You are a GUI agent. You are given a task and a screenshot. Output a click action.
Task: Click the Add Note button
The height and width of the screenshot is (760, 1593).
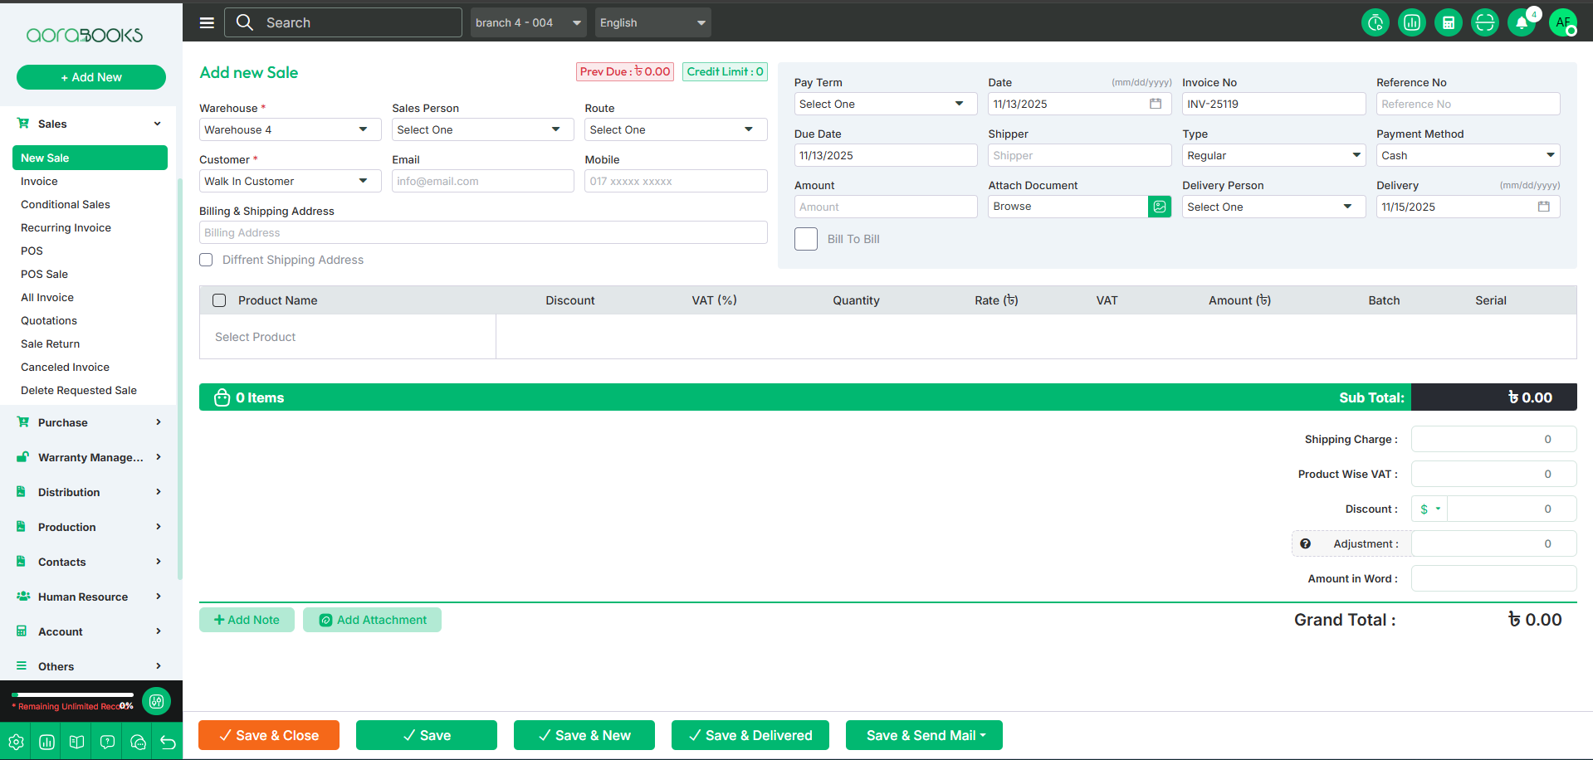pyautogui.click(x=247, y=620)
